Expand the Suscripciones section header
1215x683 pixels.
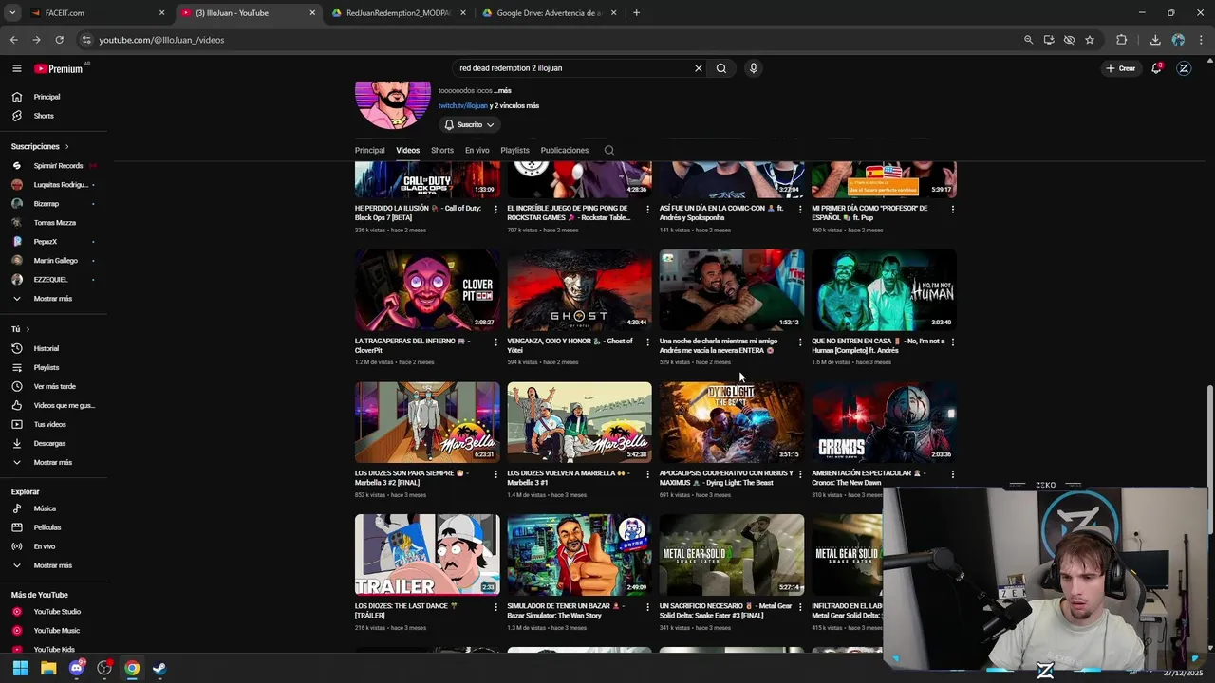(41, 146)
